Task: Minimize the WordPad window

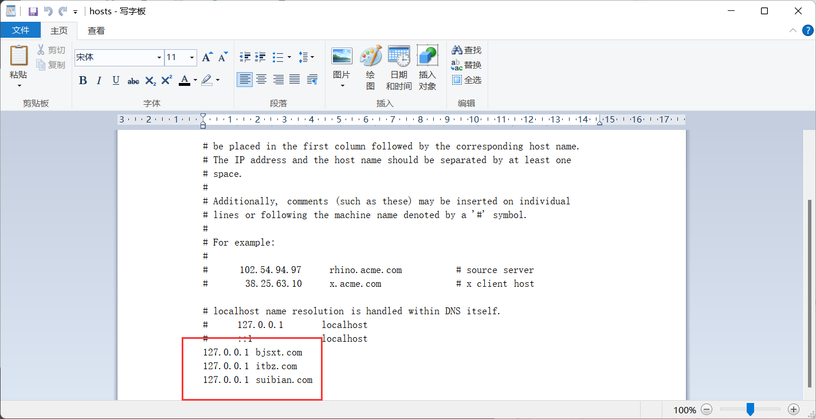Action: tap(732, 11)
